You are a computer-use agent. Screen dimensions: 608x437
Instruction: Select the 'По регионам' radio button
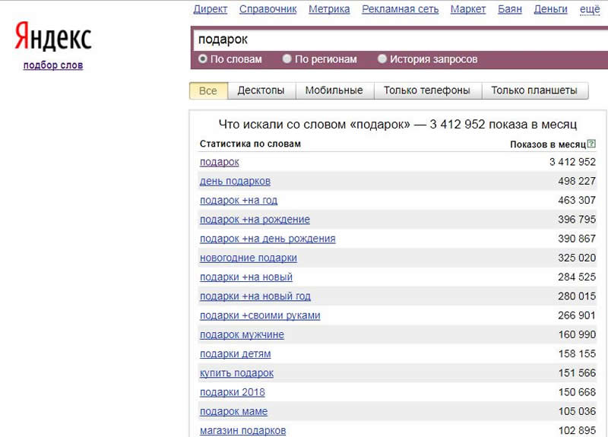click(287, 59)
